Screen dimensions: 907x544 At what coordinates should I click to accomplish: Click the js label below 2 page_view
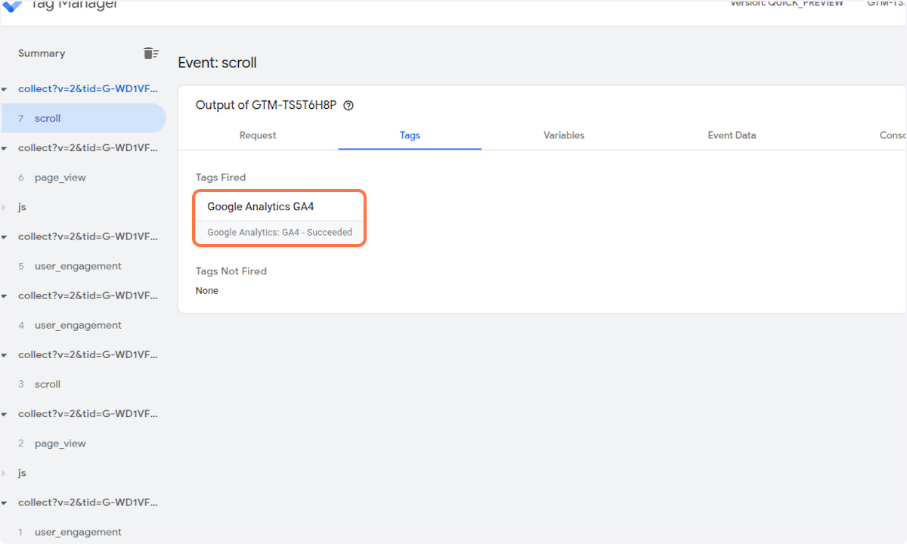pos(22,472)
